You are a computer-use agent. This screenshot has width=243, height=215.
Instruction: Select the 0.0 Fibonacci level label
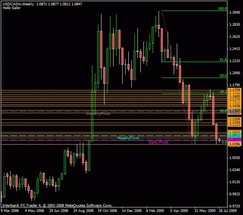tap(224, 142)
